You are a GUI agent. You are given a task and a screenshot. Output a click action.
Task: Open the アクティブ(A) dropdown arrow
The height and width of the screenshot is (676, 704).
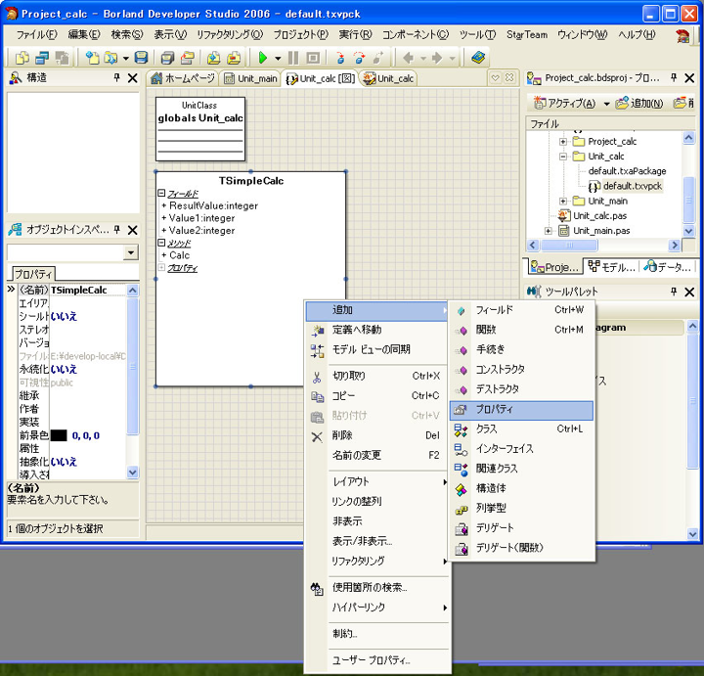[x=606, y=104]
